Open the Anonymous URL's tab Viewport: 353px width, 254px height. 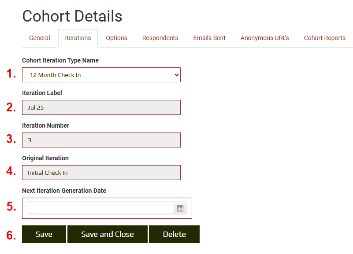264,38
